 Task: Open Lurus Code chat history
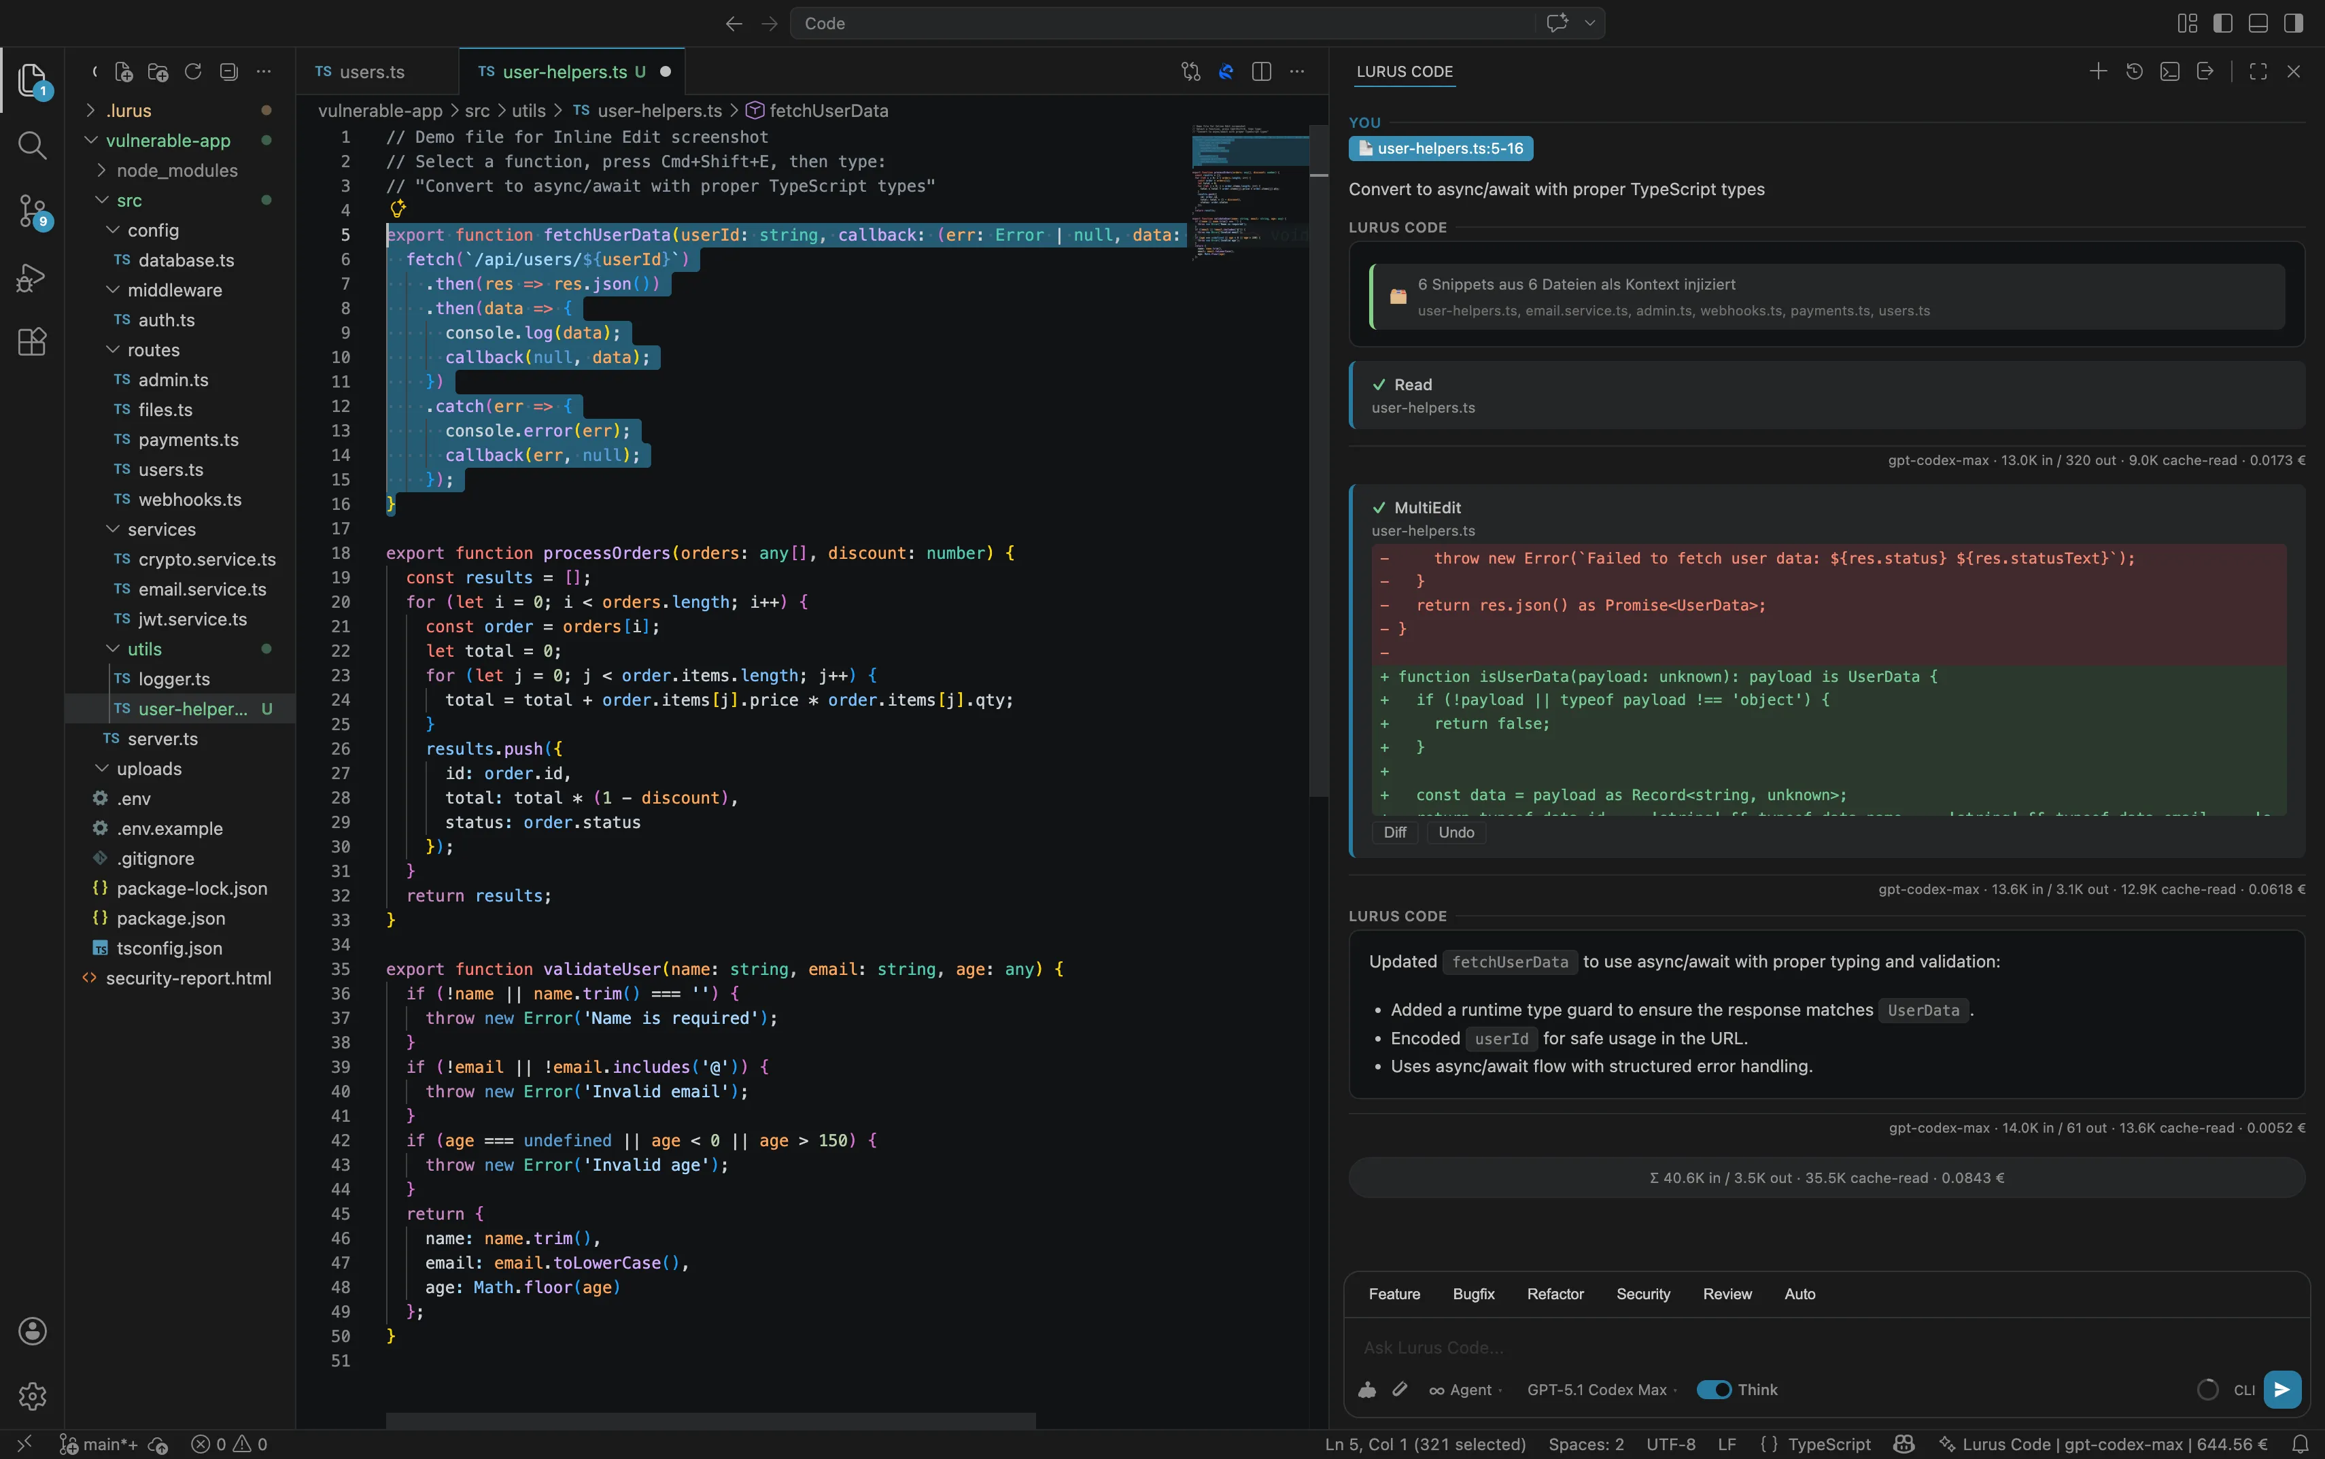tap(2135, 71)
